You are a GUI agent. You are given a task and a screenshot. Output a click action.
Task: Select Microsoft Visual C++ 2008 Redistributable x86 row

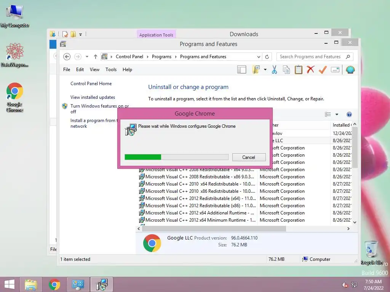pos(245,177)
